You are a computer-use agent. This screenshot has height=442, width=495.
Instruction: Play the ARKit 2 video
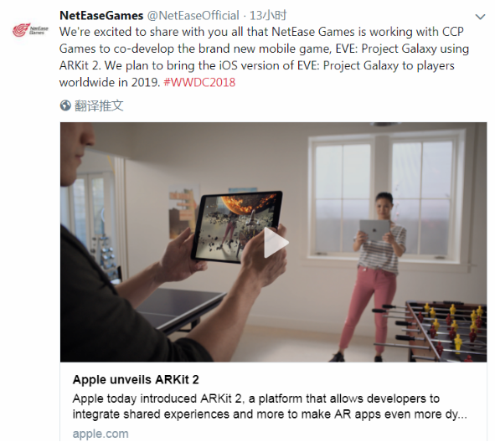tap(276, 242)
